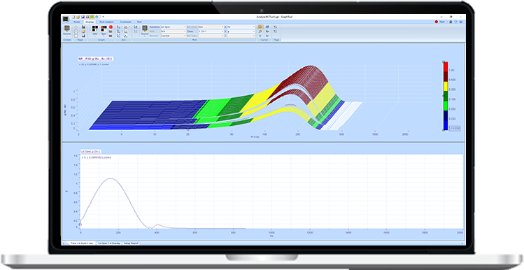Click the axis autoscale arrows icon in Axis group
Viewport: 524px width, 270px height.
point(118,36)
